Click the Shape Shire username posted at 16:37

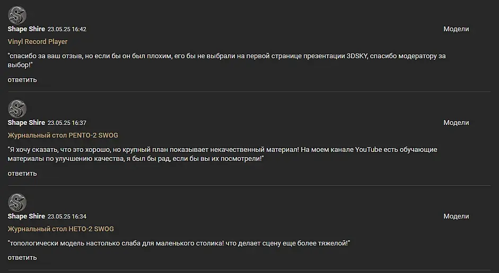click(x=26, y=123)
